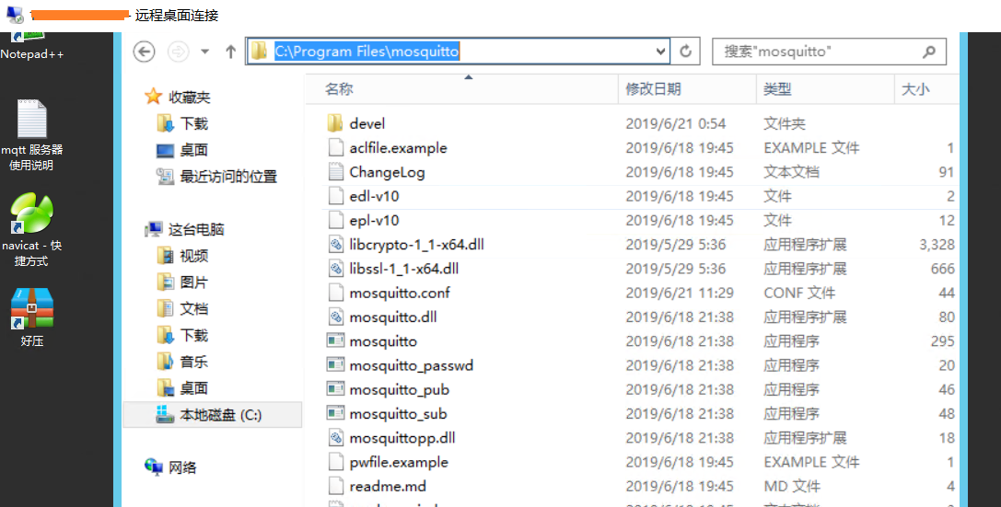This screenshot has width=1001, height=507.
Task: Open recent locations dropdown arrow
Action: pyautogui.click(x=205, y=52)
